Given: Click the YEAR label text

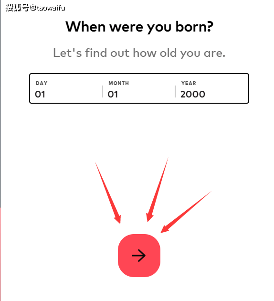Looking at the screenshot, I should pyautogui.click(x=189, y=83).
